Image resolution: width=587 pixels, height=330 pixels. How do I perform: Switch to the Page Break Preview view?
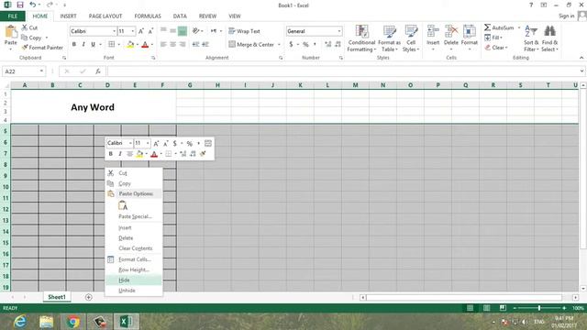click(503, 308)
